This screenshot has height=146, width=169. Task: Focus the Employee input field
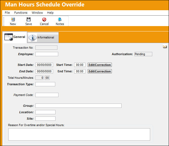pos(47,54)
